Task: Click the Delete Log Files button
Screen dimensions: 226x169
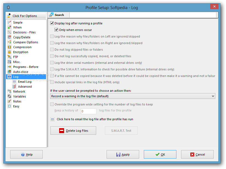Action: pos(73,131)
